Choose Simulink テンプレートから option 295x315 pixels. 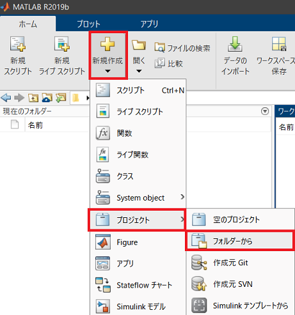241,305
